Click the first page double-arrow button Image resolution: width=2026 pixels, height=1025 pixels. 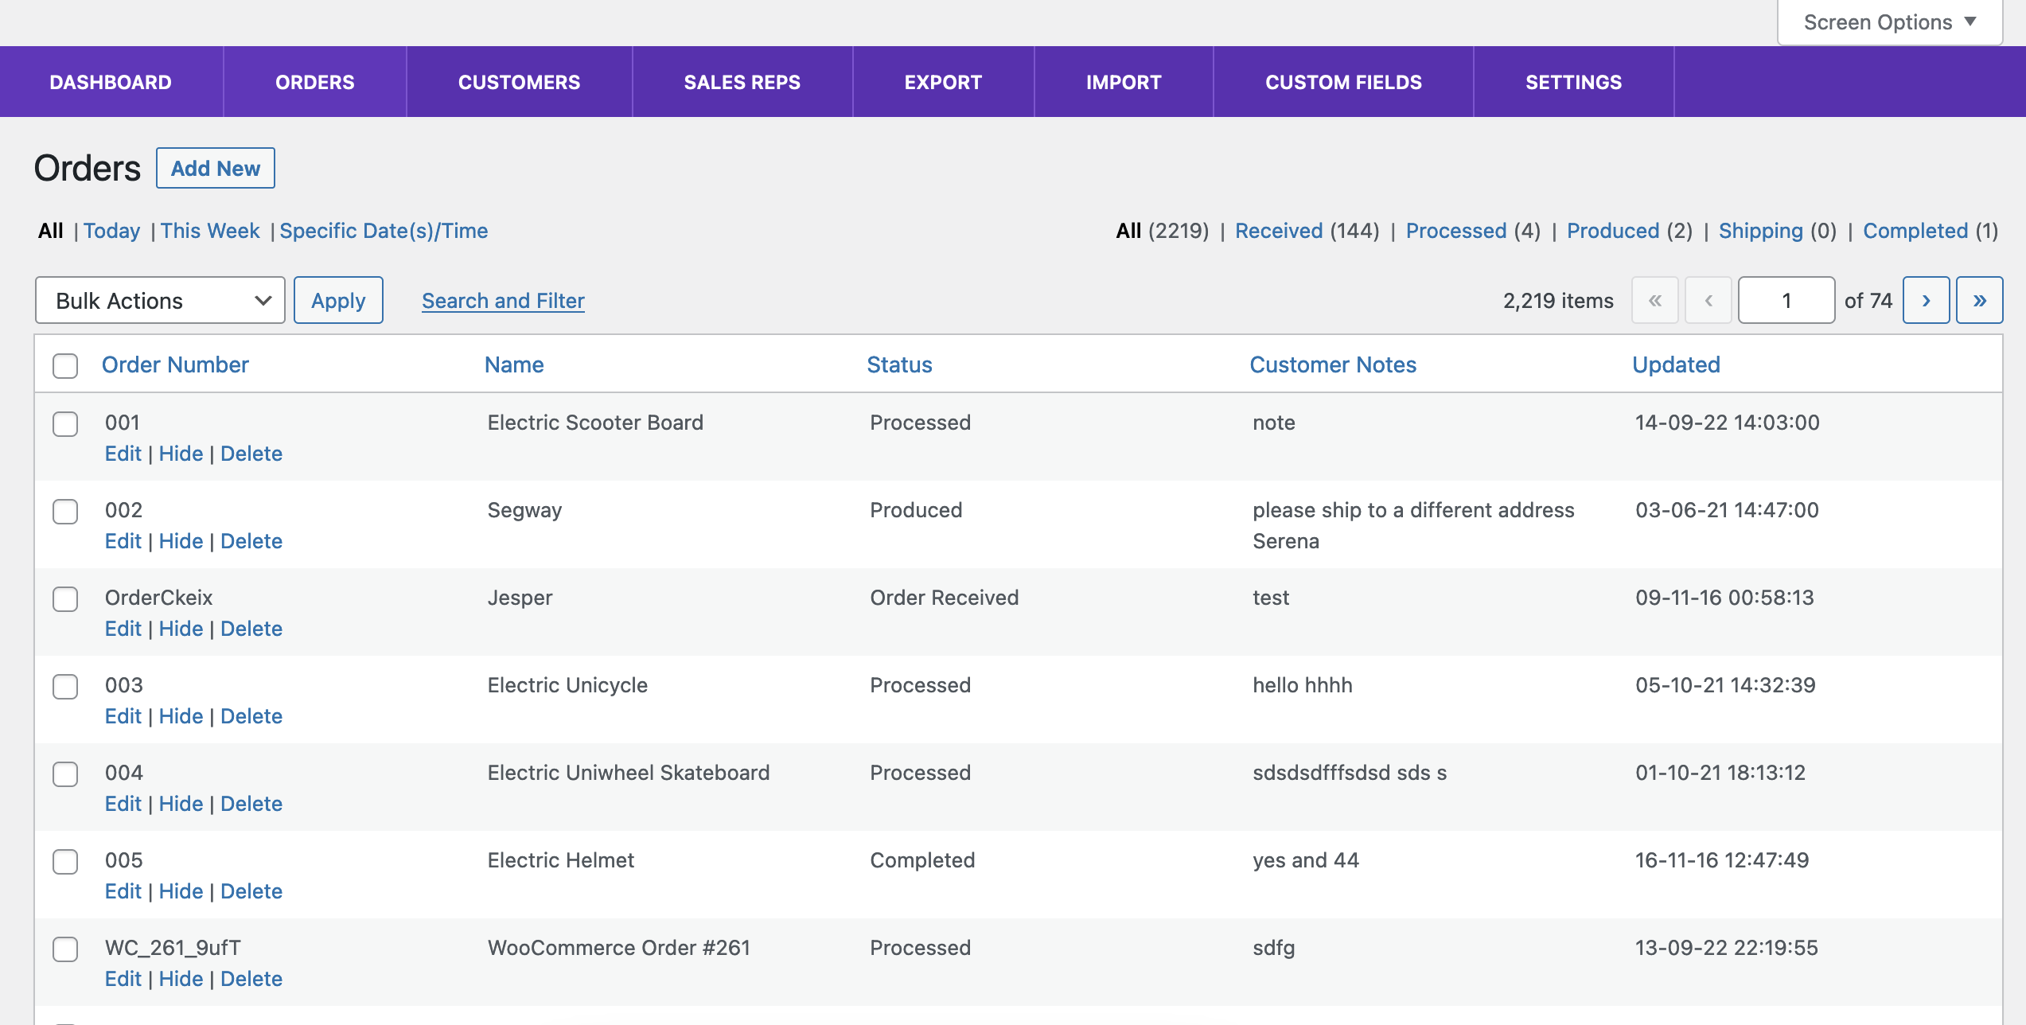[1654, 300]
